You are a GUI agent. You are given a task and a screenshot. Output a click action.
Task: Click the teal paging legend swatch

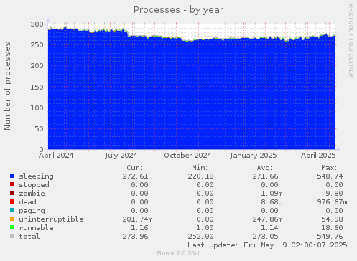[12, 210]
